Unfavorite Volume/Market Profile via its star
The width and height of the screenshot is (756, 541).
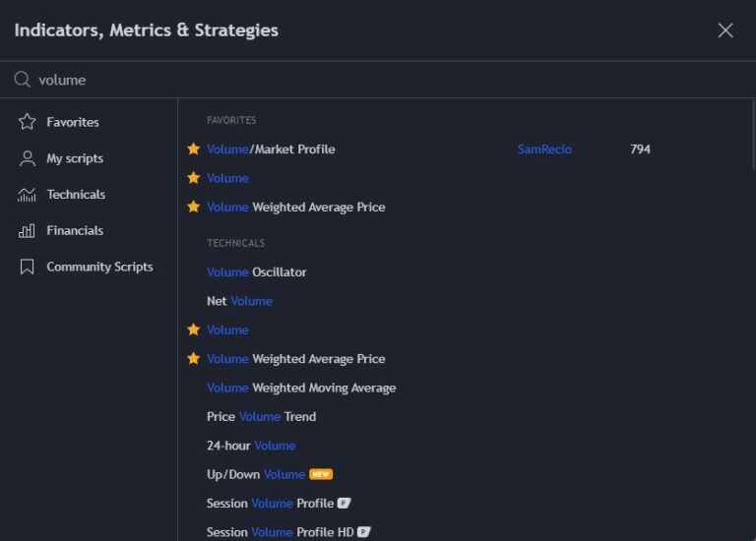194,150
